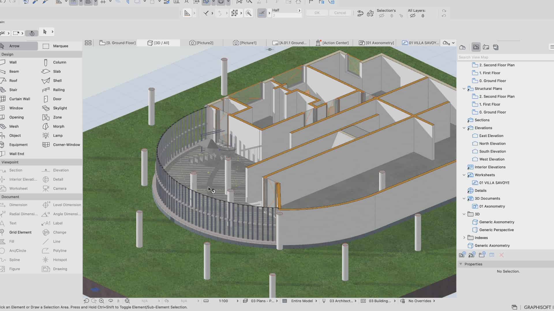The height and width of the screenshot is (311, 554).
Task: Select the Morph tool
Action: click(x=58, y=126)
